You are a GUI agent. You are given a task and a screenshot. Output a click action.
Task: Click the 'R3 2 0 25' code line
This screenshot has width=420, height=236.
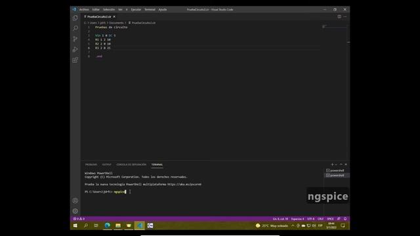[103, 48]
